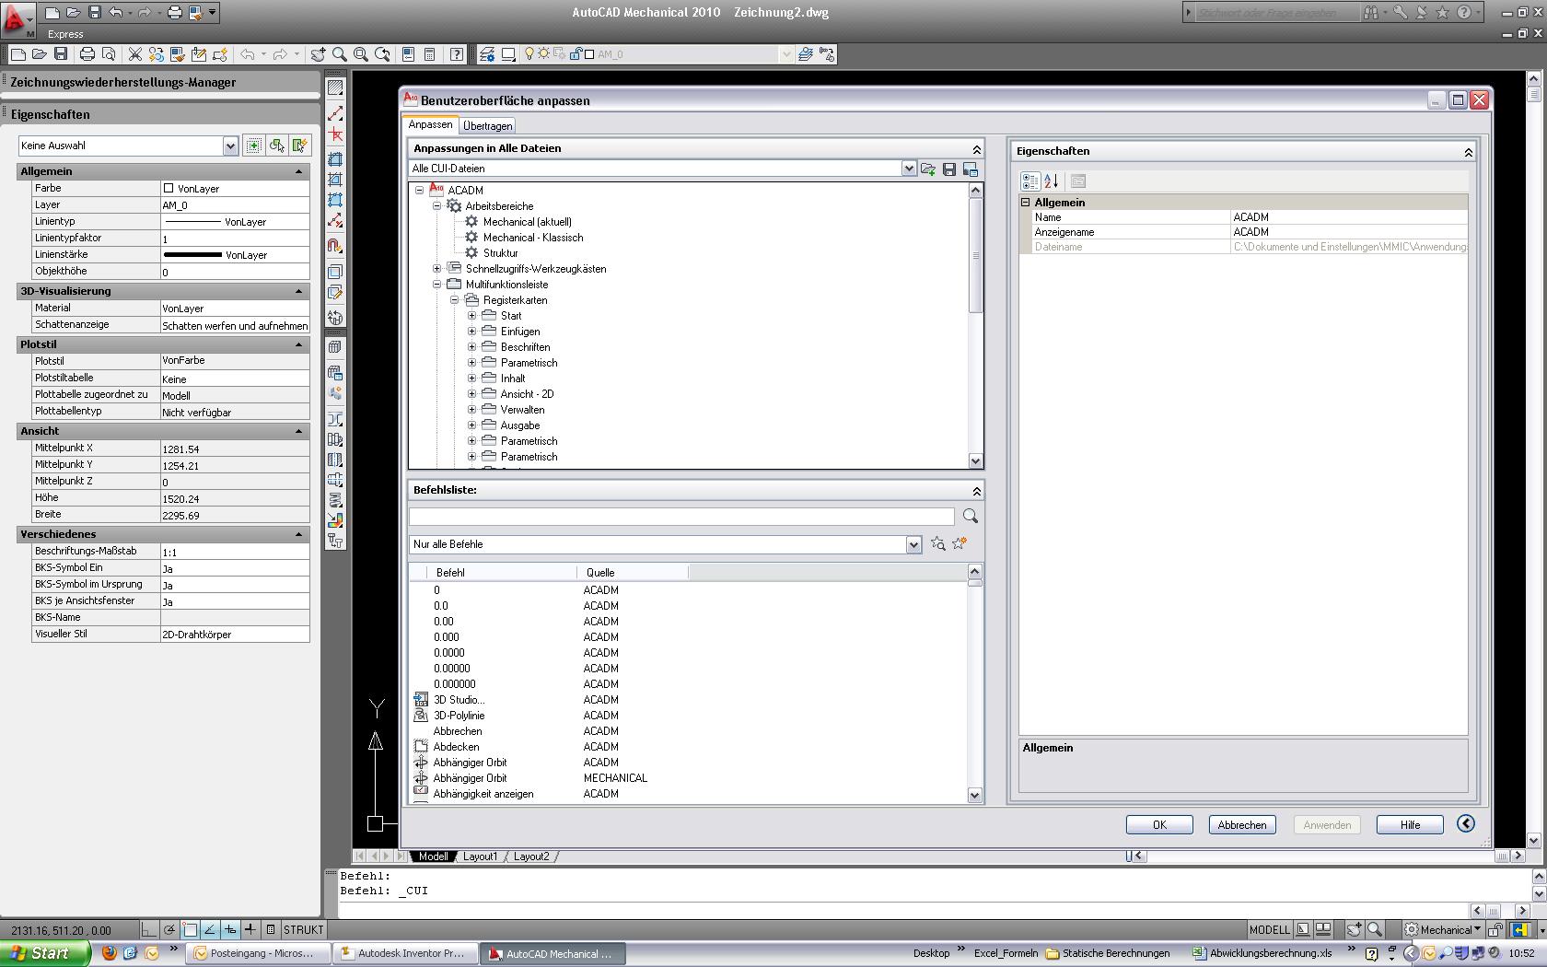Image resolution: width=1547 pixels, height=967 pixels.
Task: Open the Nur alle Befehle filter dropdown
Action: point(913,544)
